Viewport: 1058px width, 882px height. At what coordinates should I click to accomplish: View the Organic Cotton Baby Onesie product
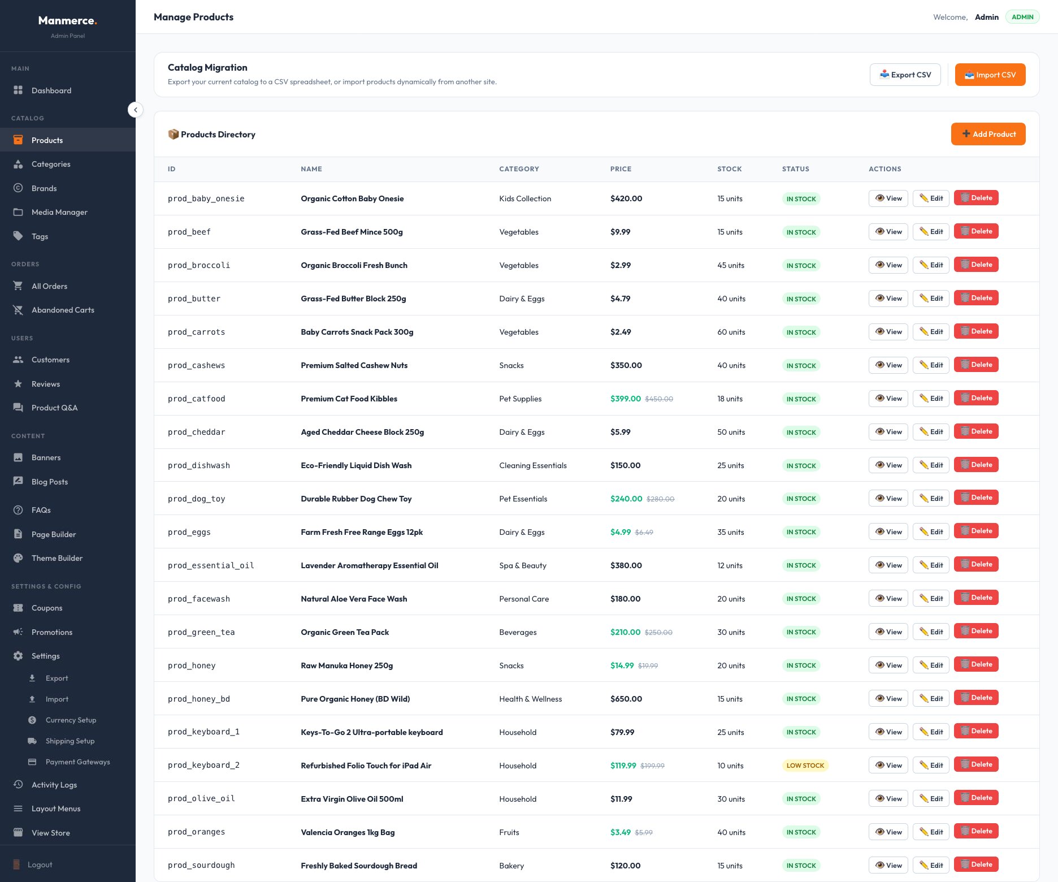click(888, 198)
